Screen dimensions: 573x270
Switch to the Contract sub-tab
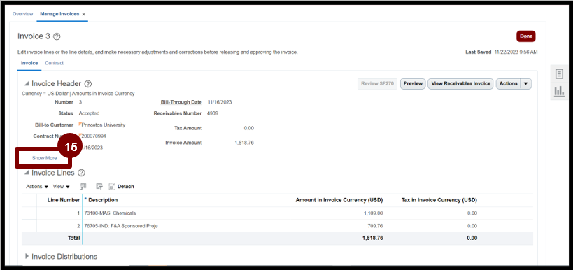click(54, 63)
